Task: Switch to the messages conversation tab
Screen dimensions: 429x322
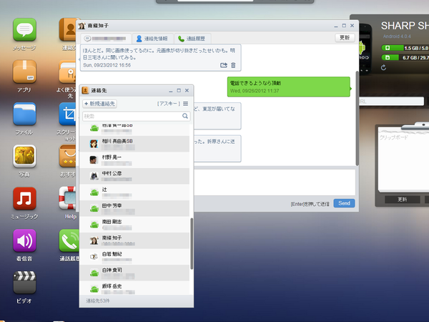Action: point(105,39)
